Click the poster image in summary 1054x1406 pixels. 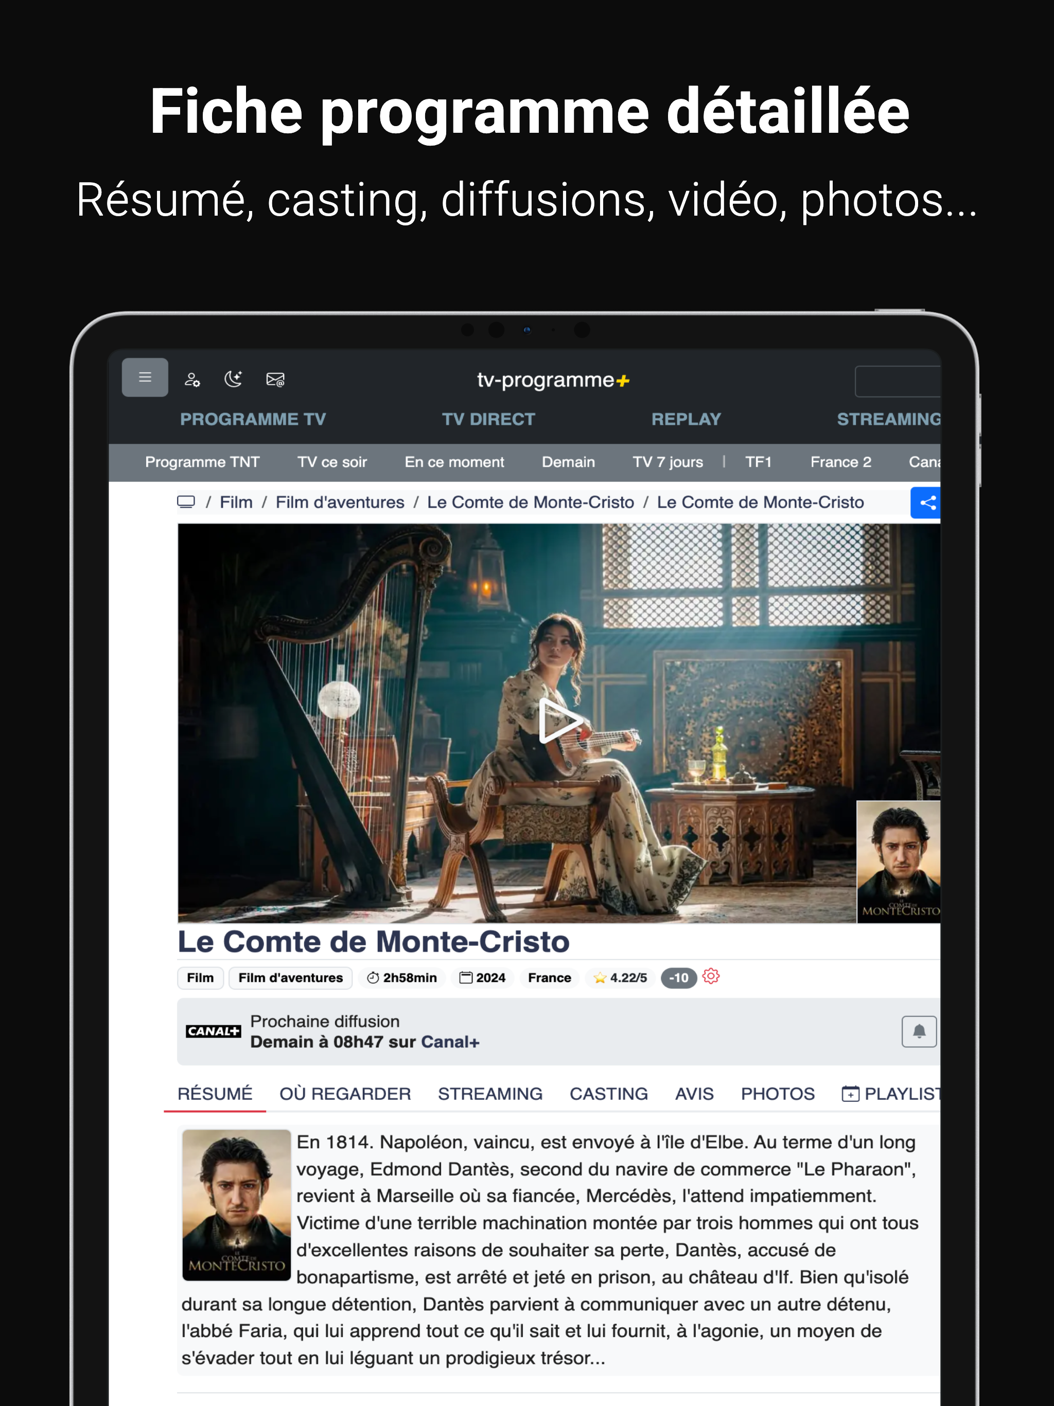point(237,1204)
